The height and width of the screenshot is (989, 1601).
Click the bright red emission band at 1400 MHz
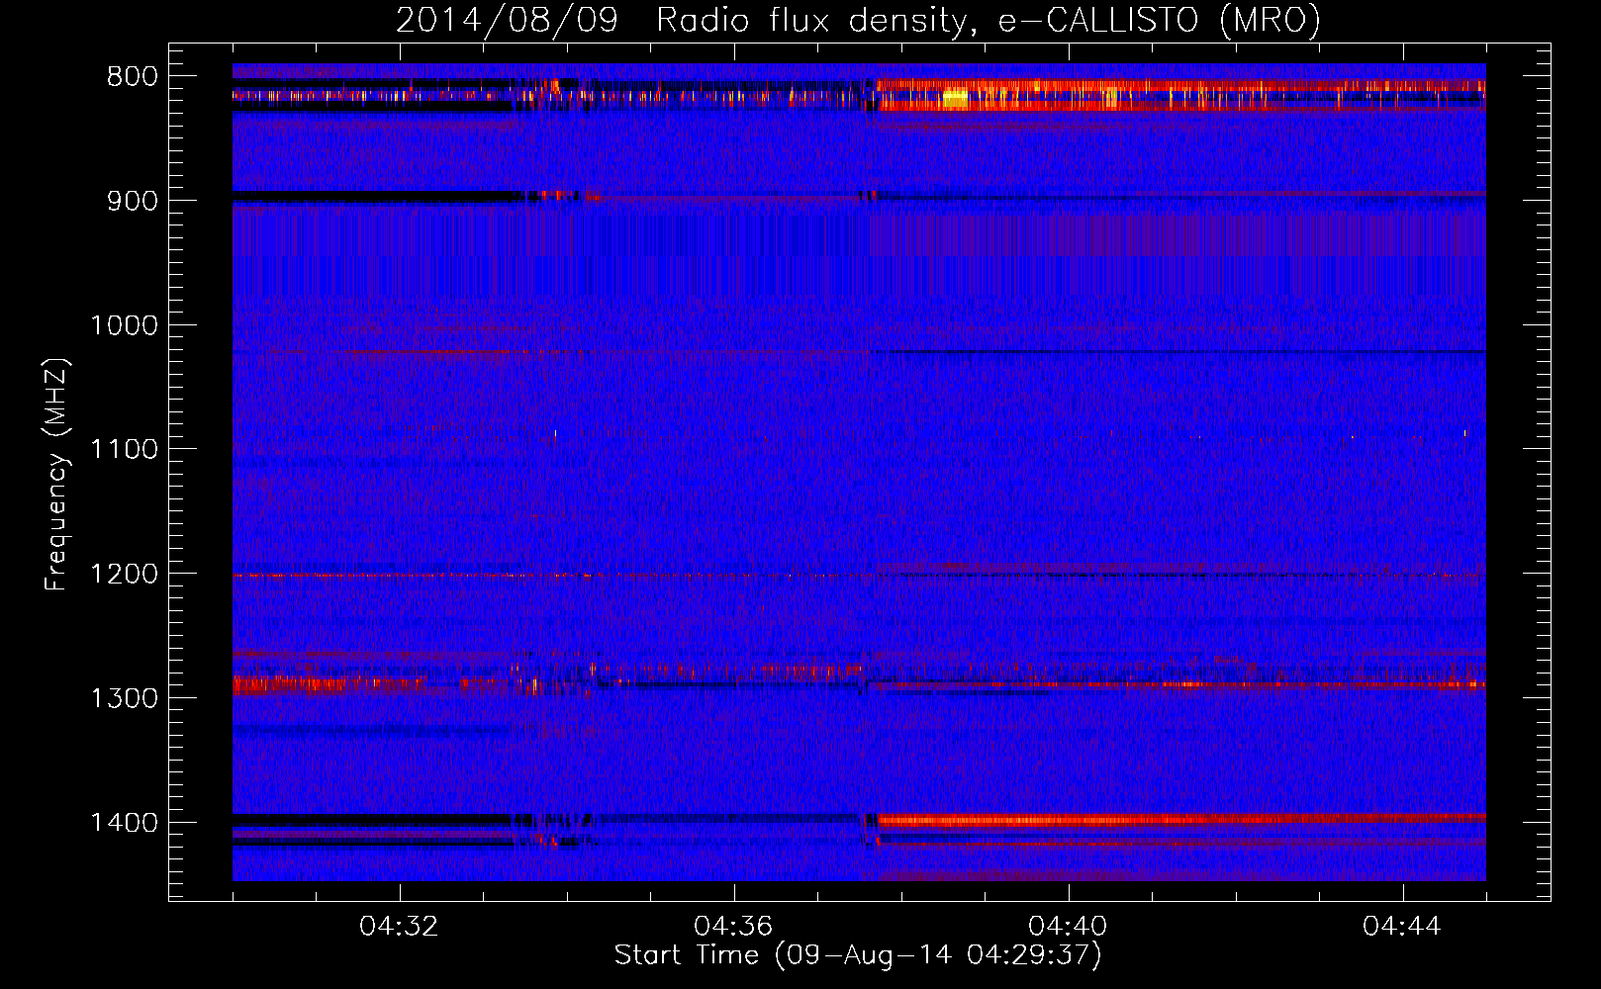1181,819
